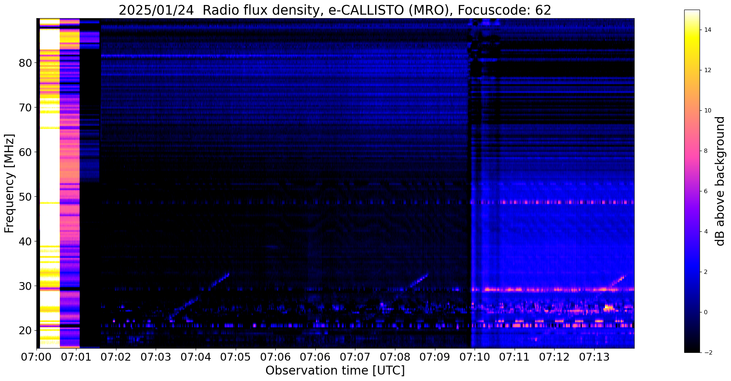Click the colorbar at the 2 dB blue level
Image resolution: width=731 pixels, height=381 pixels.
click(x=692, y=272)
